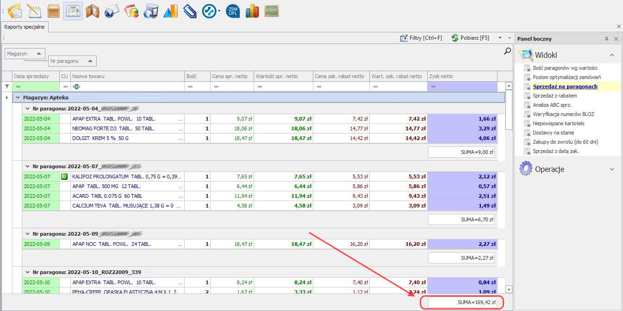Collapse receipt group 2022-05-10_ROZ22009_339
The height and width of the screenshot is (311, 623).
tap(28, 272)
